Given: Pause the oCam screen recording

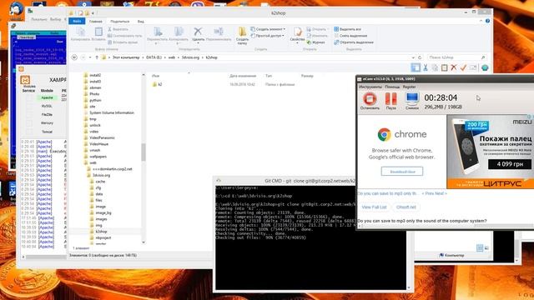Looking at the screenshot, I should (390, 101).
